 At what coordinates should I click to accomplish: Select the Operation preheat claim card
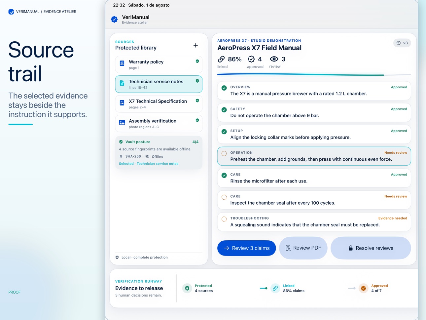tap(314, 156)
